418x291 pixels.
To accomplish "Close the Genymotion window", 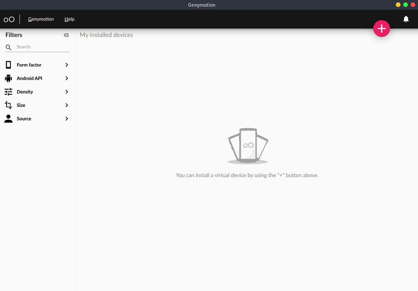I will (413, 5).
